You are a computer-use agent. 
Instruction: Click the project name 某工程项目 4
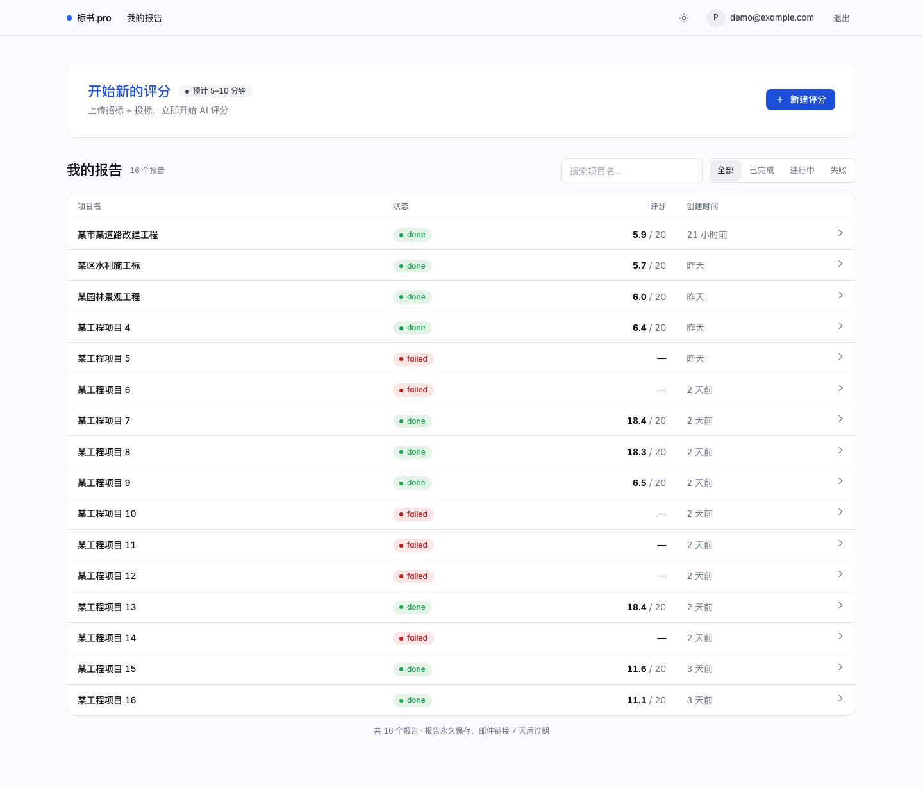point(104,328)
